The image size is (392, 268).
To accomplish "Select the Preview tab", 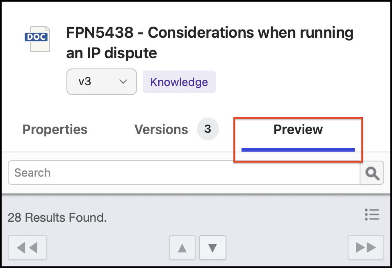I will [298, 129].
